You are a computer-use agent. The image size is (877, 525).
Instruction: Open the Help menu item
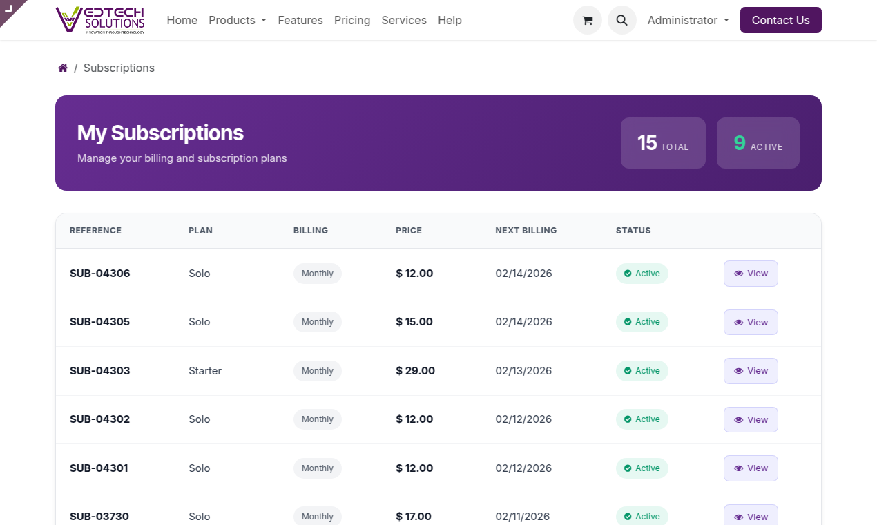pyautogui.click(x=450, y=20)
